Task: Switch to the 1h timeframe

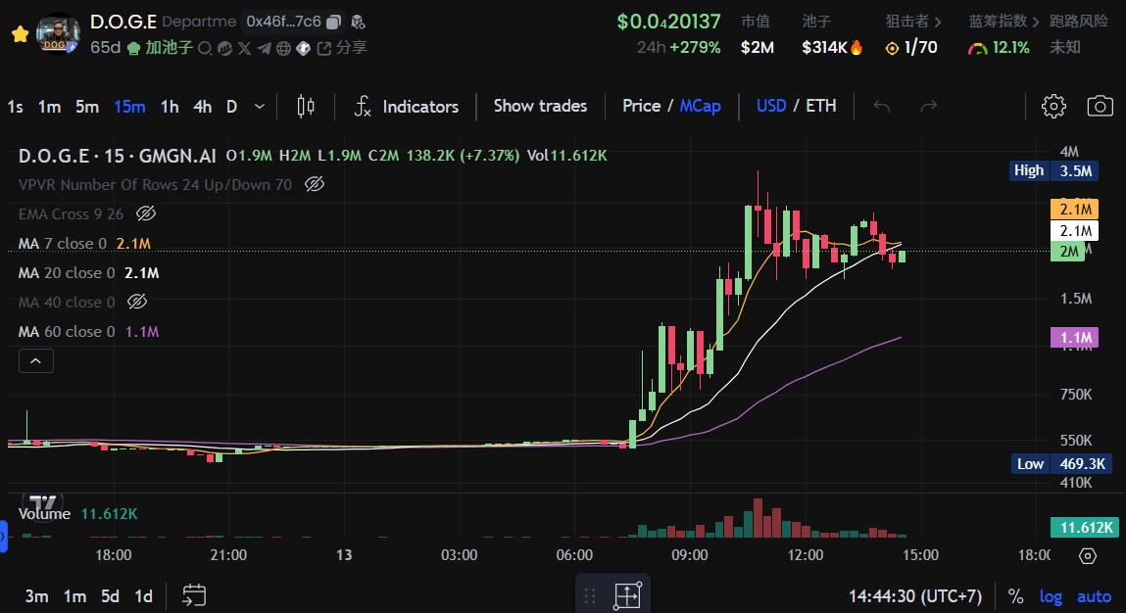Action: [170, 107]
